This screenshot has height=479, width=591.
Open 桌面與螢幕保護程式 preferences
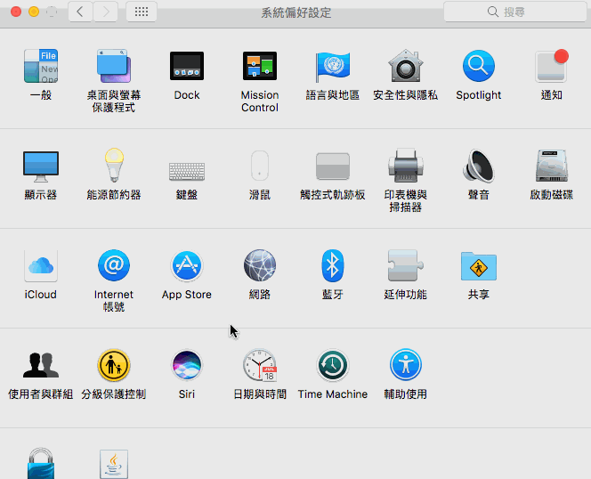pos(113,66)
